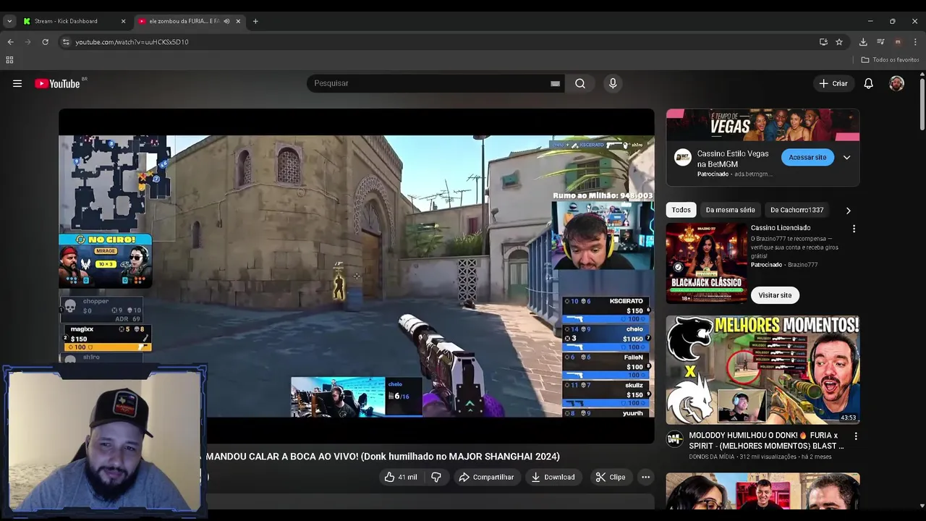Open the partially visible bottom sidebar video thumbnail

(x=763, y=491)
